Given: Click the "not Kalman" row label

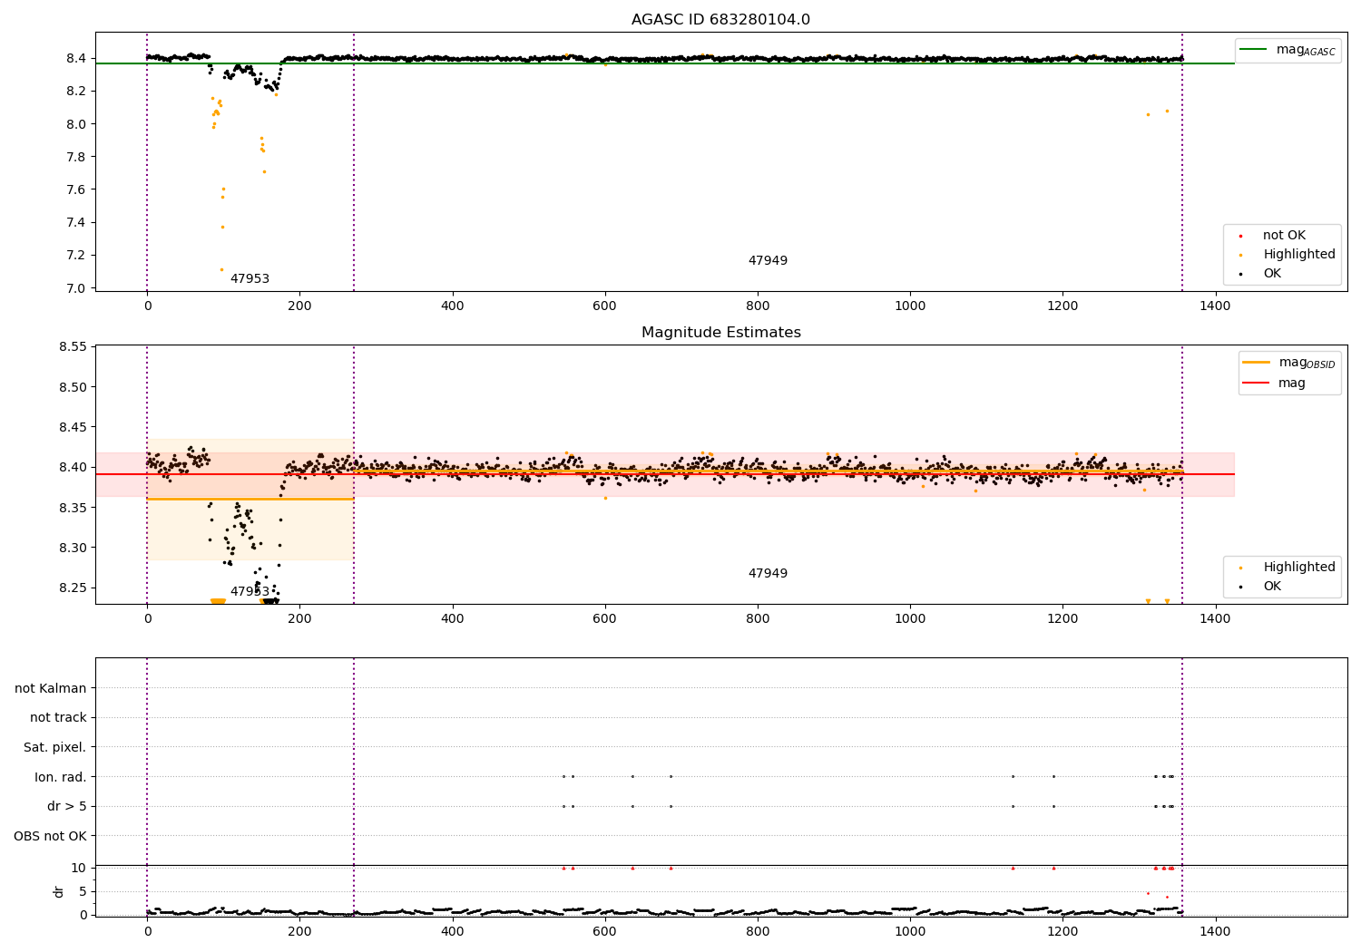Looking at the screenshot, I should (x=51, y=689).
